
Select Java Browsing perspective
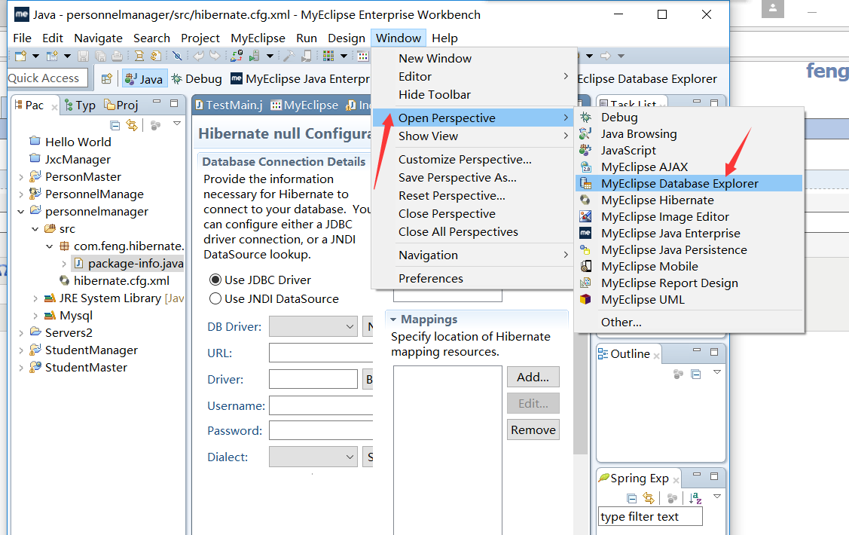pyautogui.click(x=689, y=134)
